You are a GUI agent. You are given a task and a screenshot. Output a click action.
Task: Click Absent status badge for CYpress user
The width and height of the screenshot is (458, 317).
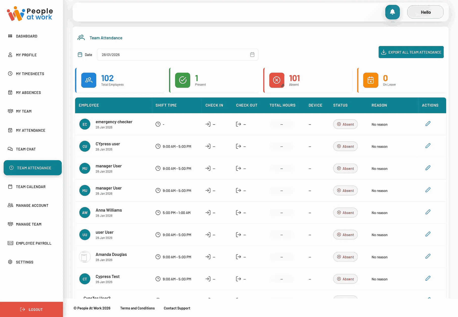click(x=345, y=147)
